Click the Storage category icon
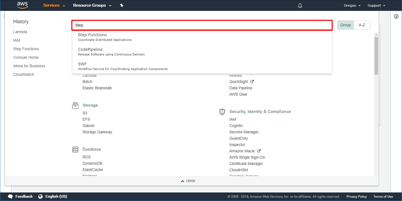The height and width of the screenshot is (201, 402). coord(75,105)
